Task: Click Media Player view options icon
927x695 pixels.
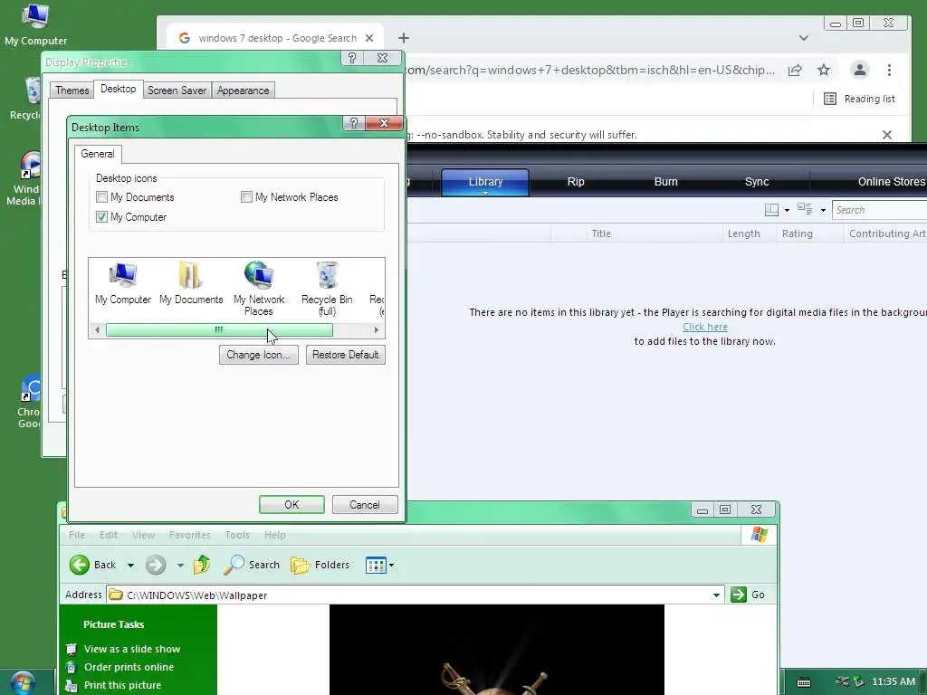Action: pyautogui.click(x=805, y=209)
